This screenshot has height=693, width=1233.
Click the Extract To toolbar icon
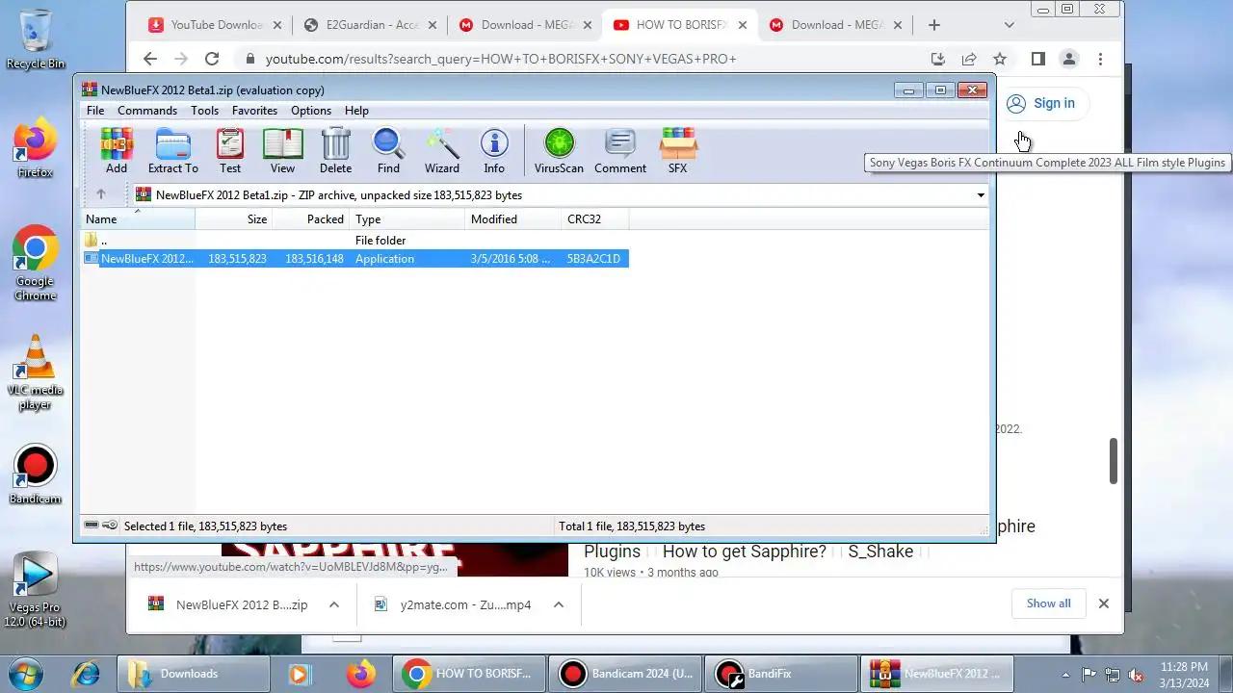[173, 151]
